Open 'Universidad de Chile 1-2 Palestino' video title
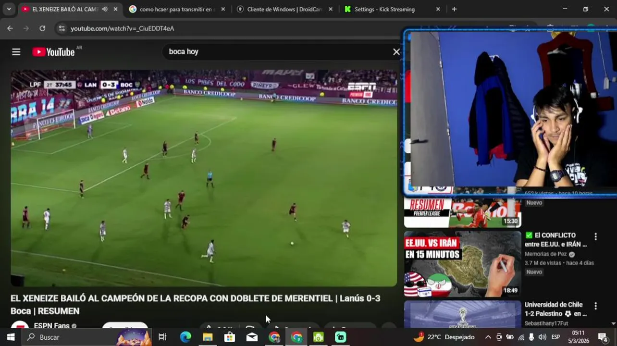 pos(555,309)
